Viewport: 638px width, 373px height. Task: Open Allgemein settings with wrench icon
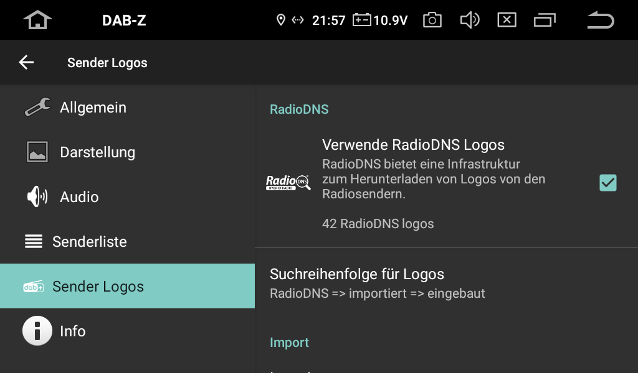127,107
